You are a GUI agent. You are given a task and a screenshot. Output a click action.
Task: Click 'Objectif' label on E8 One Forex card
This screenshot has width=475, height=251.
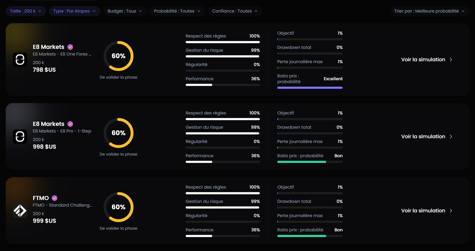pos(286,33)
